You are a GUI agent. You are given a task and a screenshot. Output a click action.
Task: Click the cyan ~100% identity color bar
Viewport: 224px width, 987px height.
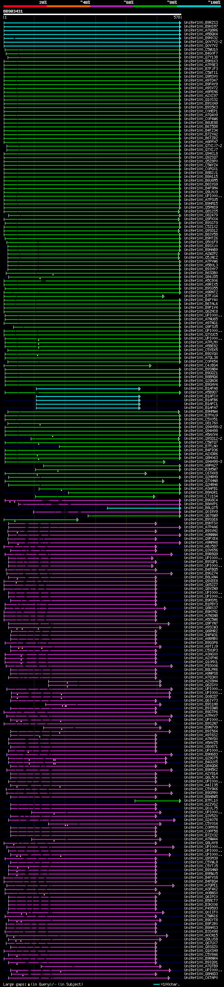point(199,6)
